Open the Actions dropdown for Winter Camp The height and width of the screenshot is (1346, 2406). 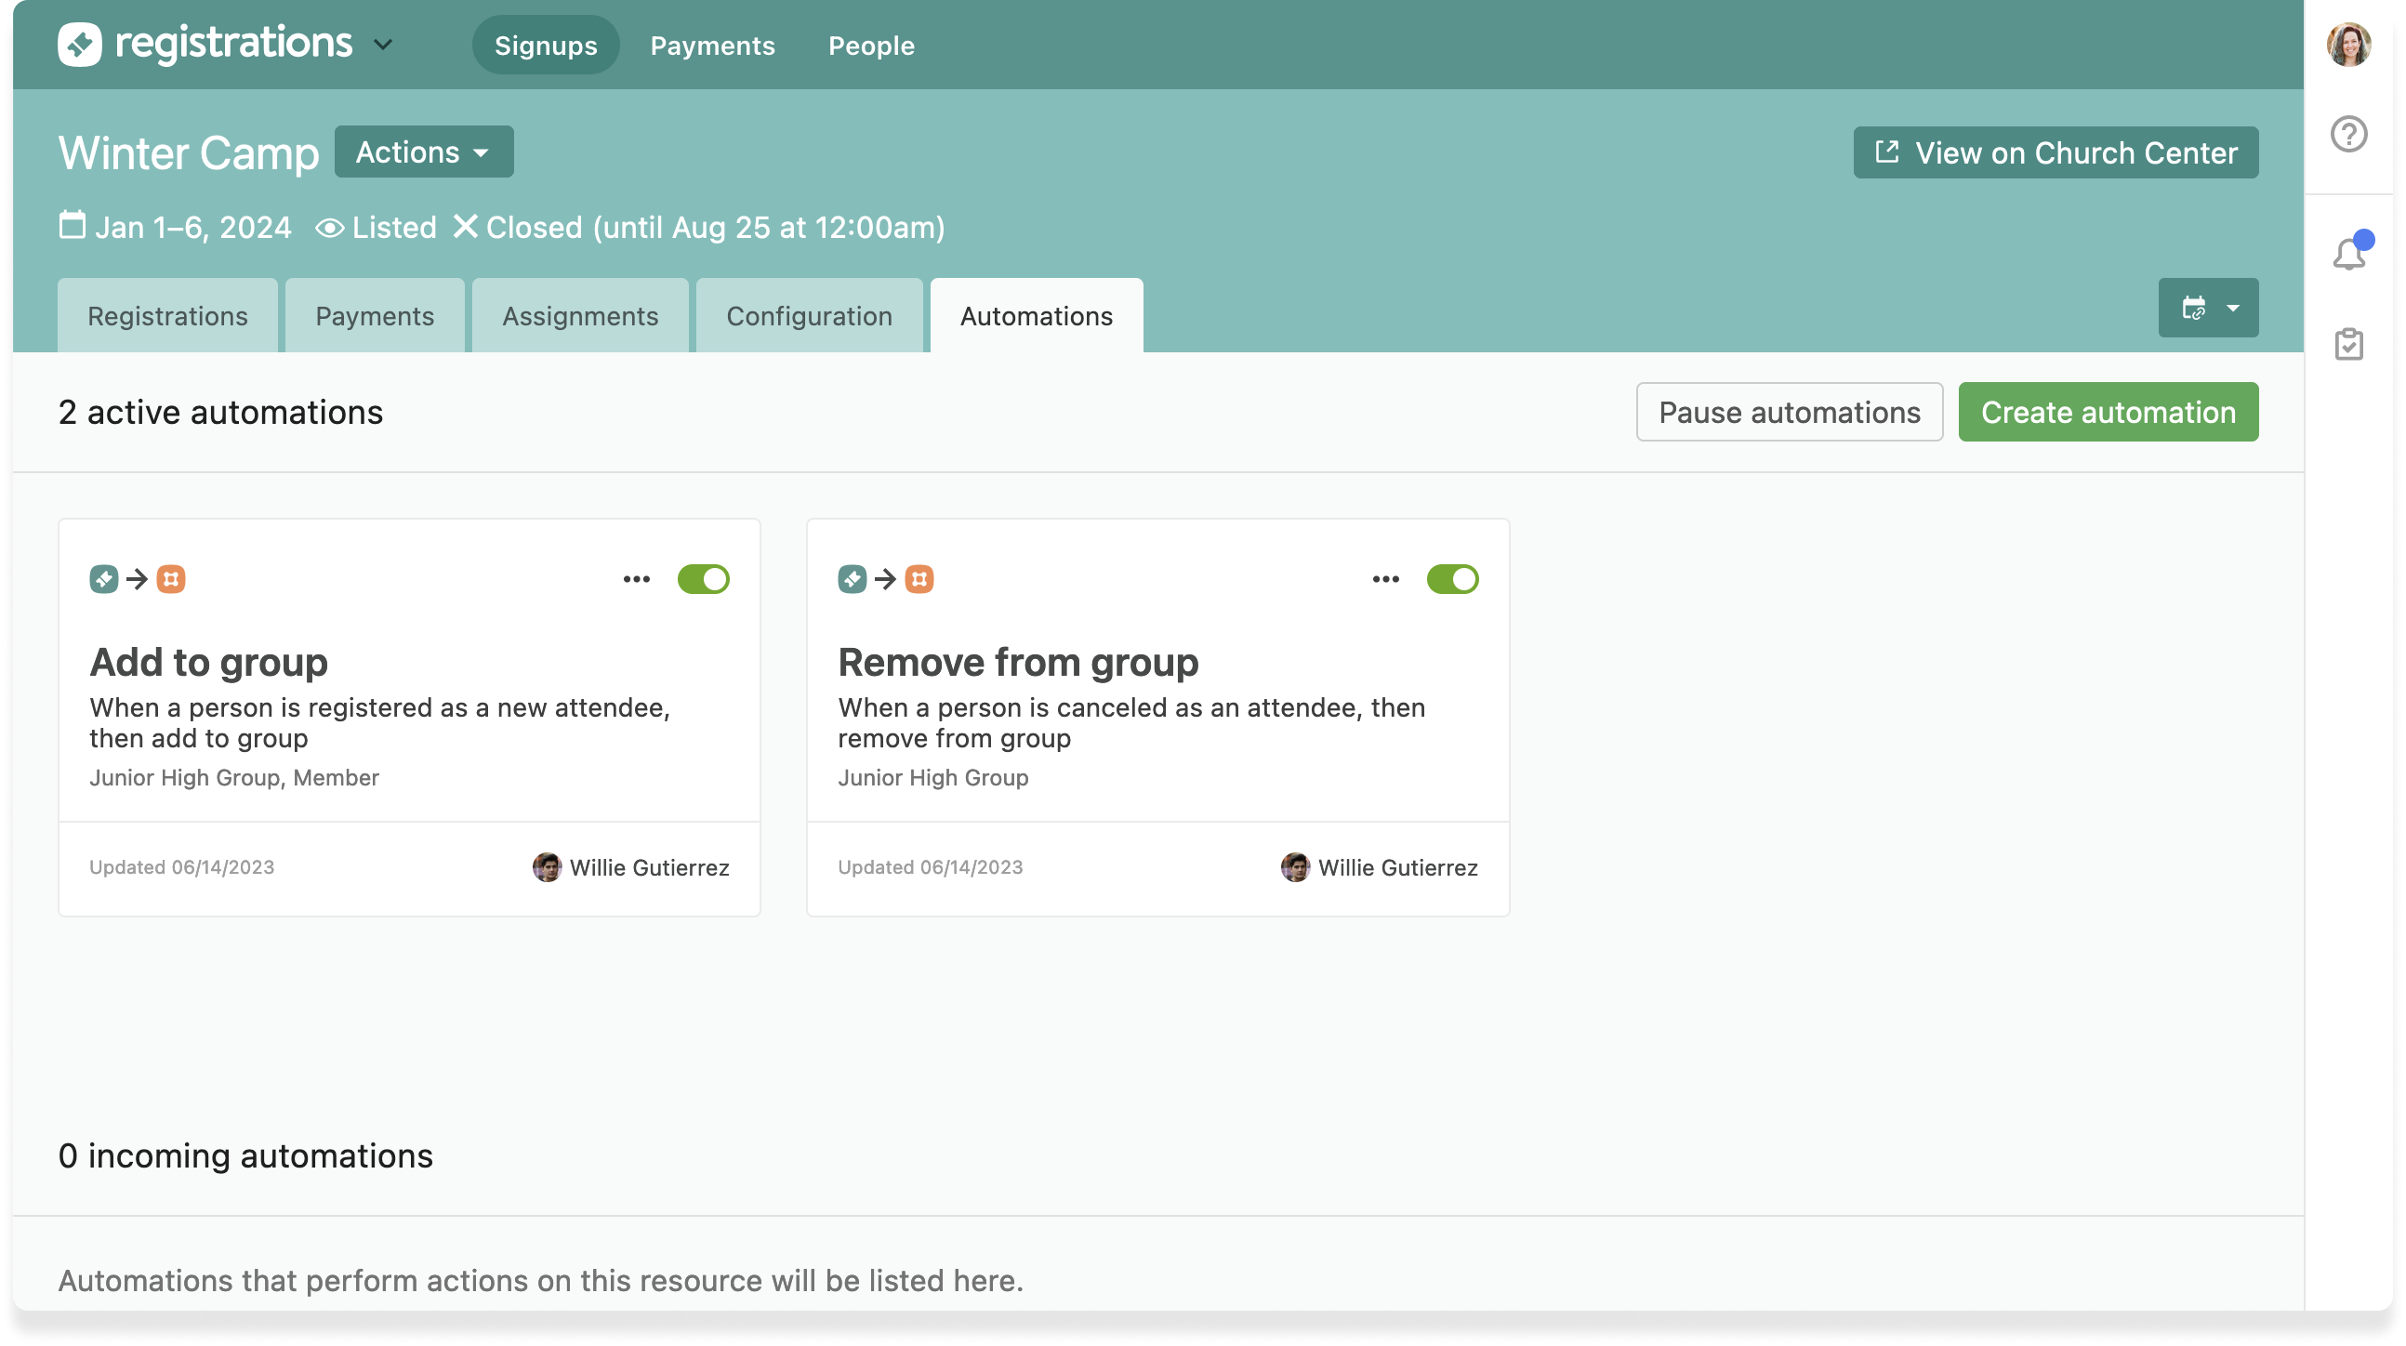(423, 152)
